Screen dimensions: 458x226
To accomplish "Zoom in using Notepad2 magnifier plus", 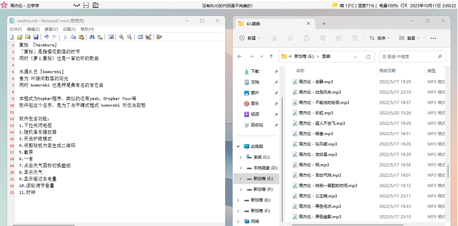I will coord(121,37).
